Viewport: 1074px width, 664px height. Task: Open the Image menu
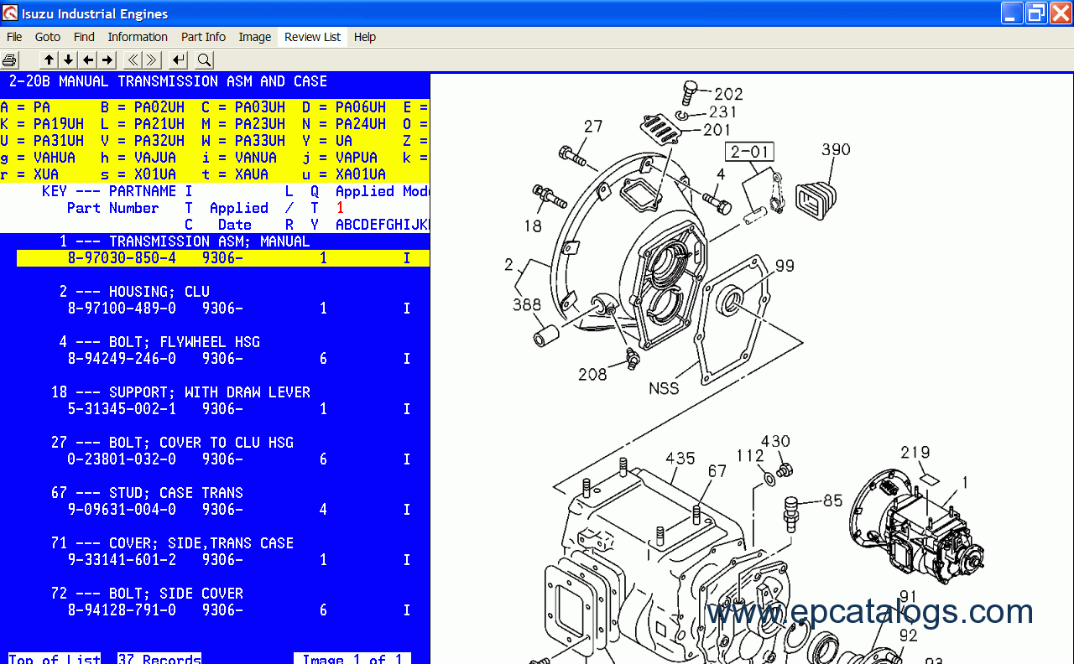click(x=255, y=37)
